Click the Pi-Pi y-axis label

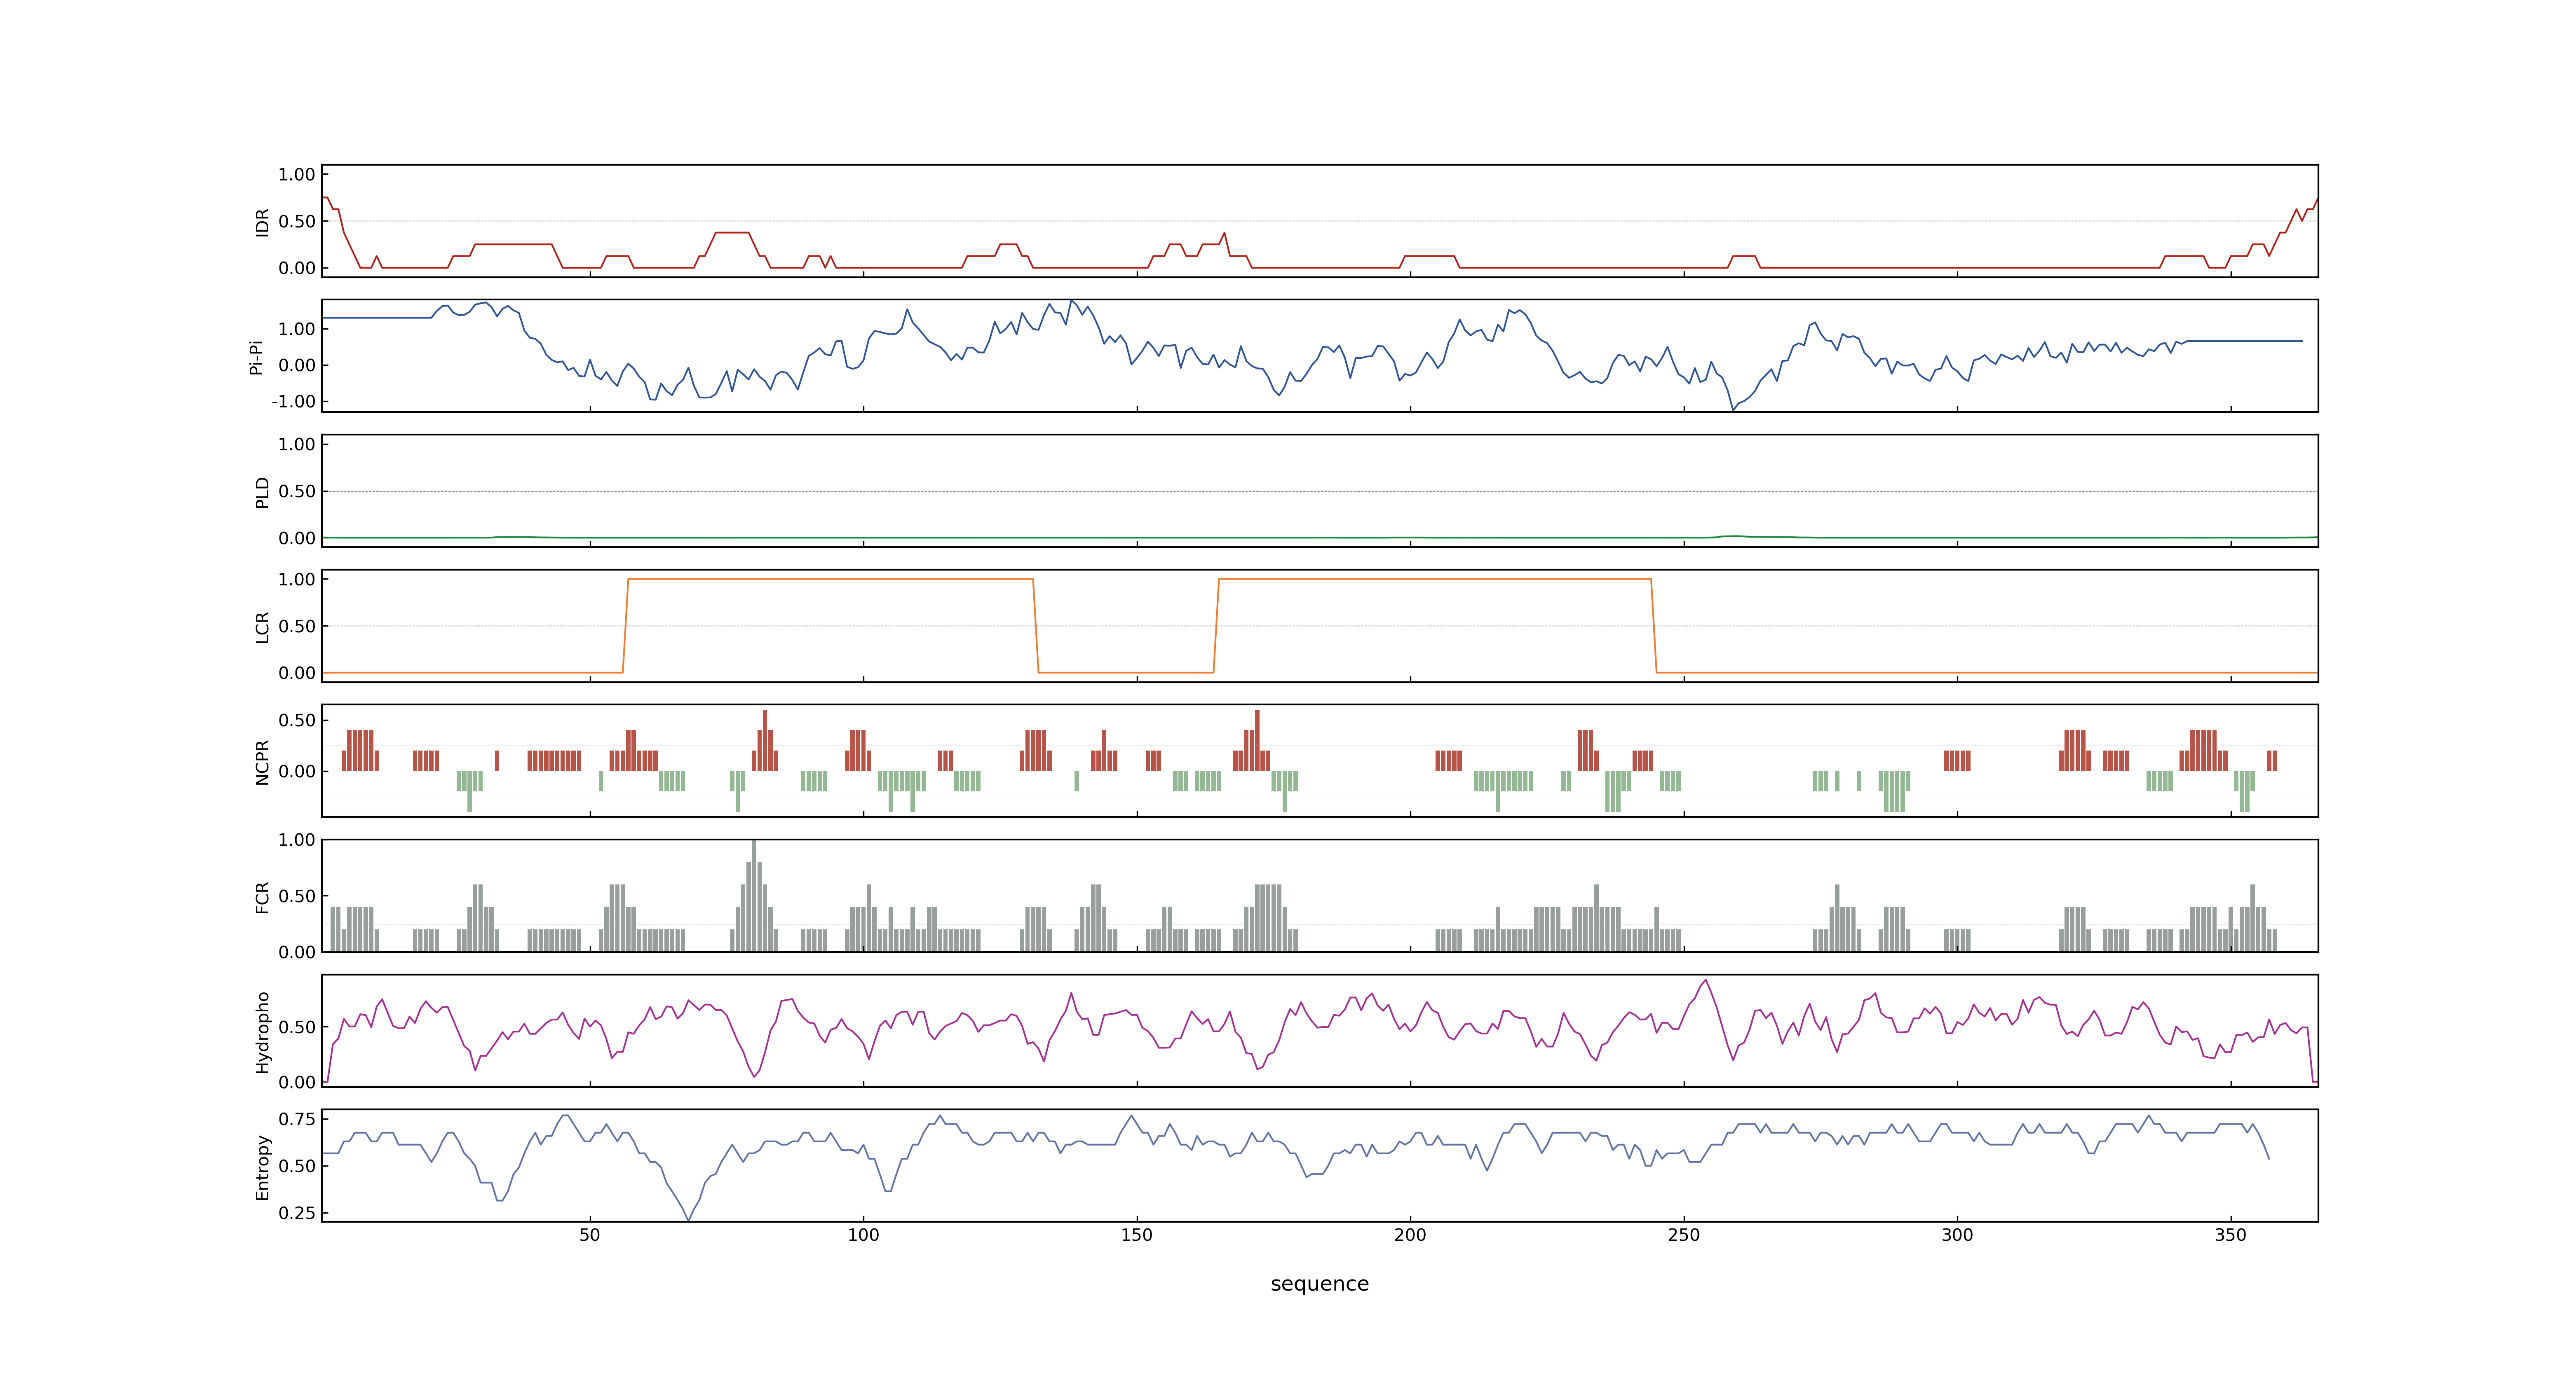(x=256, y=357)
